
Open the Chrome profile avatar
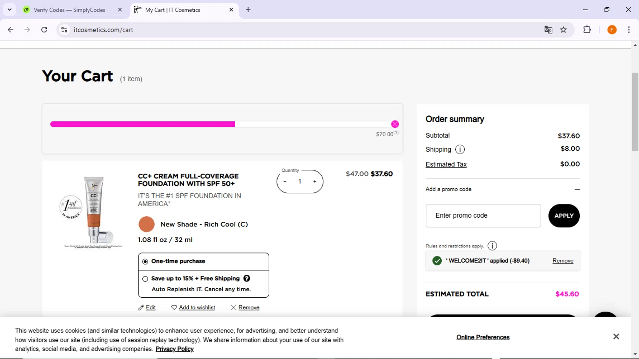point(612,30)
